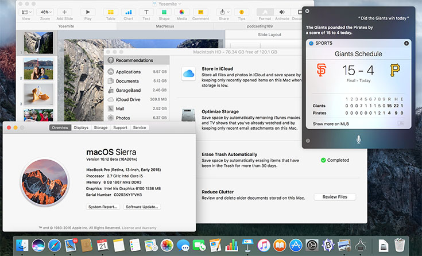Viewport: 422px width, 256px height.
Task: Add a comment in Keynote
Action: point(200,12)
